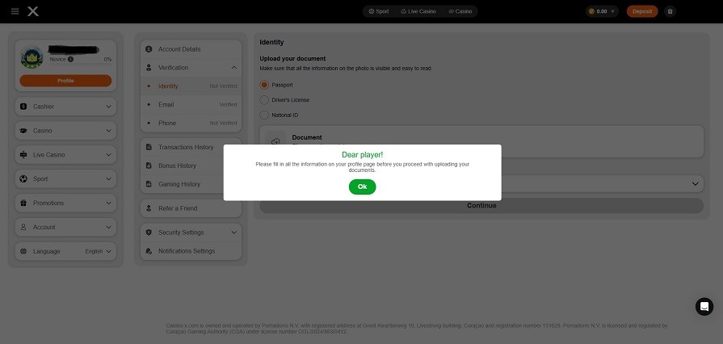Click the Notifications Settings gear icon
Image resolution: width=723 pixels, height=344 pixels.
tap(149, 251)
